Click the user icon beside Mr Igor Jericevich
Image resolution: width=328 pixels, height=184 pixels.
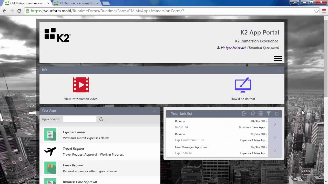pos(218,48)
